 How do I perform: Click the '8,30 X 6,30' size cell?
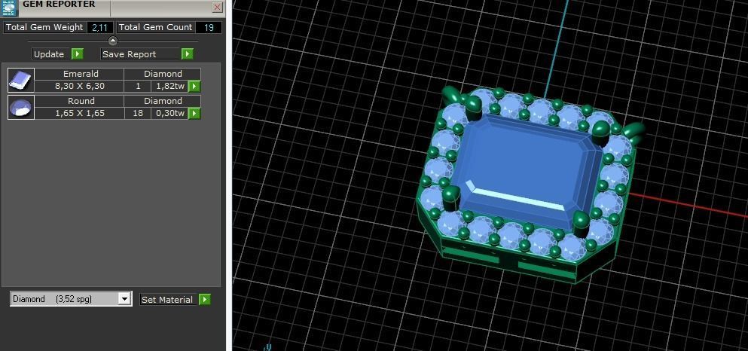(79, 87)
